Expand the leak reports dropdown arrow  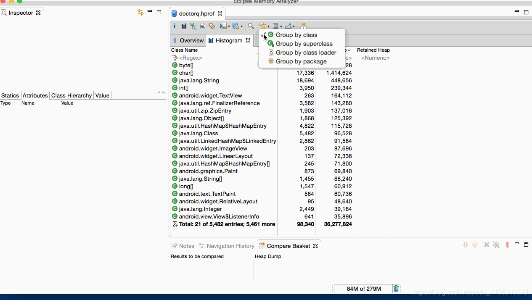coord(229,26)
